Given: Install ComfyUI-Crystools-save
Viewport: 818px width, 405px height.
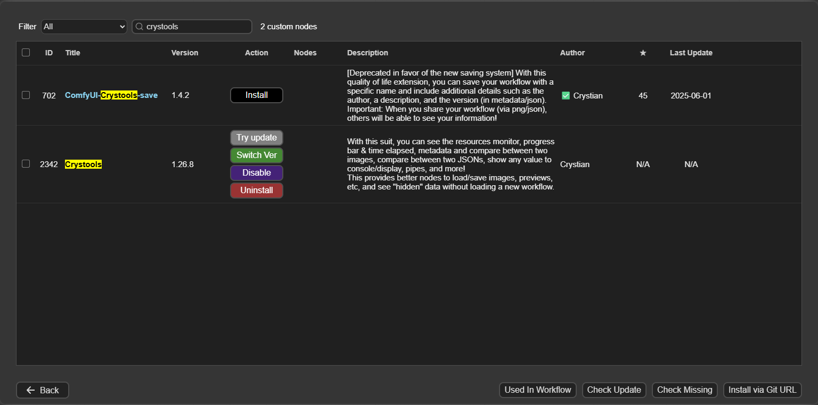Looking at the screenshot, I should point(256,95).
